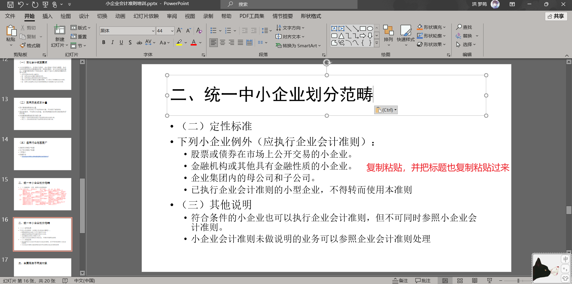Image resolution: width=572 pixels, height=284 pixels.
Task: Click the Paste clipboard icon
Action: (x=11, y=31)
